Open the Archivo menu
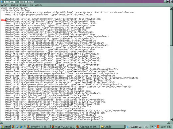 tap(5, 5)
